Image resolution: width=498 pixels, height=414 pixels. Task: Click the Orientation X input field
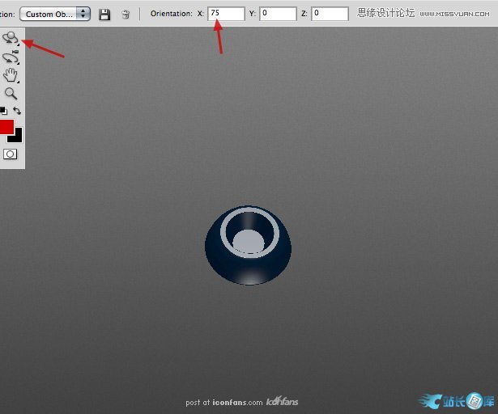pyautogui.click(x=226, y=14)
